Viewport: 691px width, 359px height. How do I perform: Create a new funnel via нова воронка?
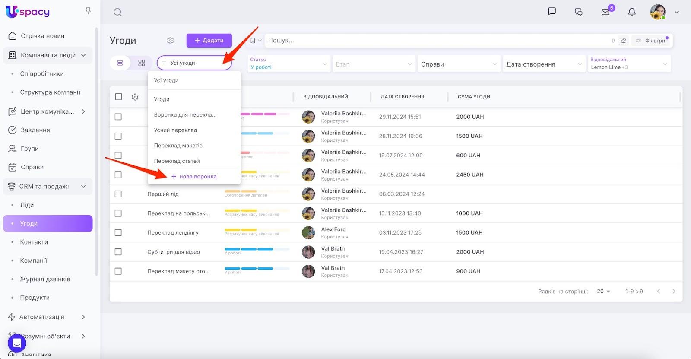point(194,177)
